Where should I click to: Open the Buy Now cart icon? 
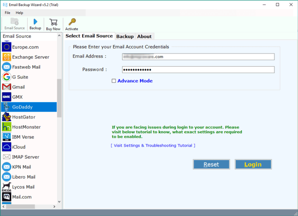(x=53, y=22)
